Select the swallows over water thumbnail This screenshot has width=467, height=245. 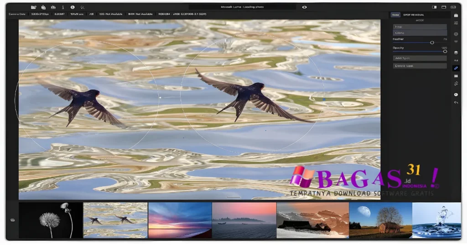click(x=115, y=220)
